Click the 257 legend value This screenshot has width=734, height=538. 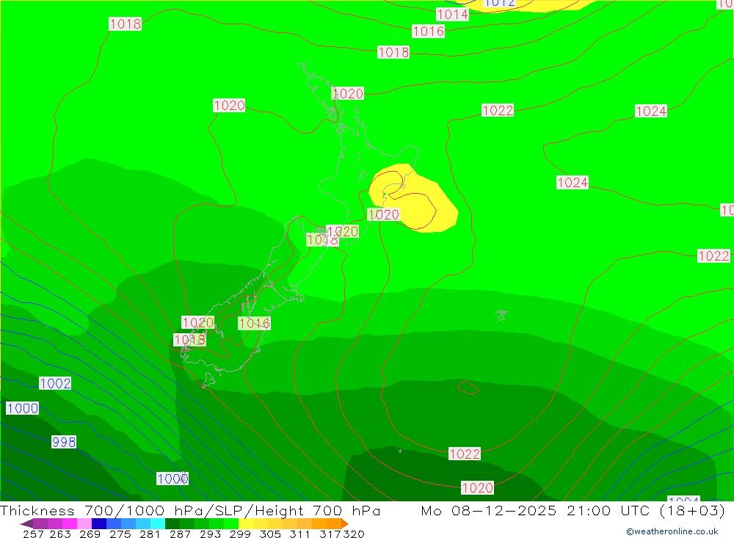[x=33, y=534]
